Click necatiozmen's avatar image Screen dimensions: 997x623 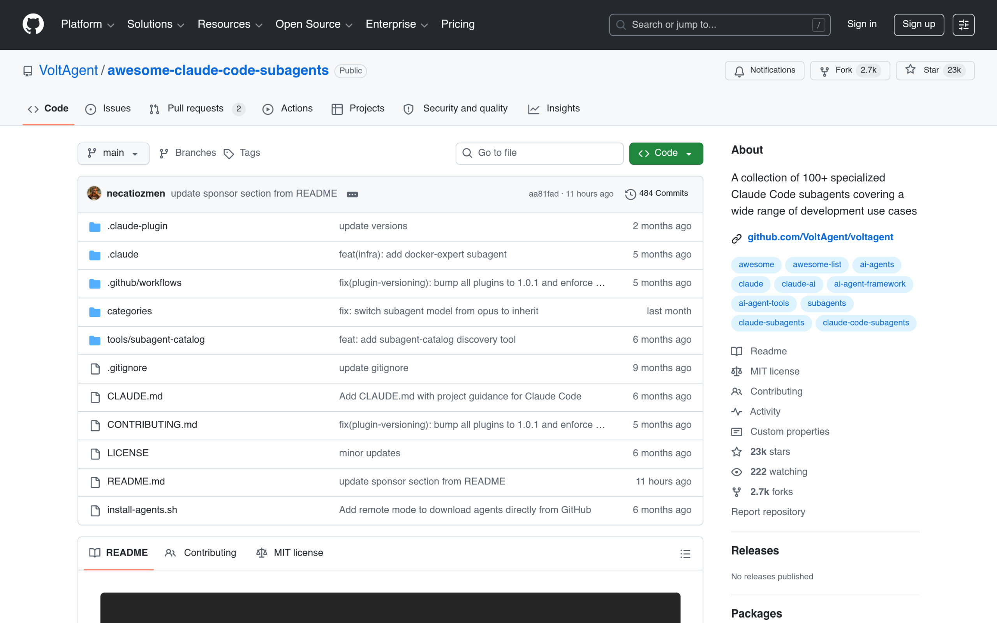click(x=94, y=193)
